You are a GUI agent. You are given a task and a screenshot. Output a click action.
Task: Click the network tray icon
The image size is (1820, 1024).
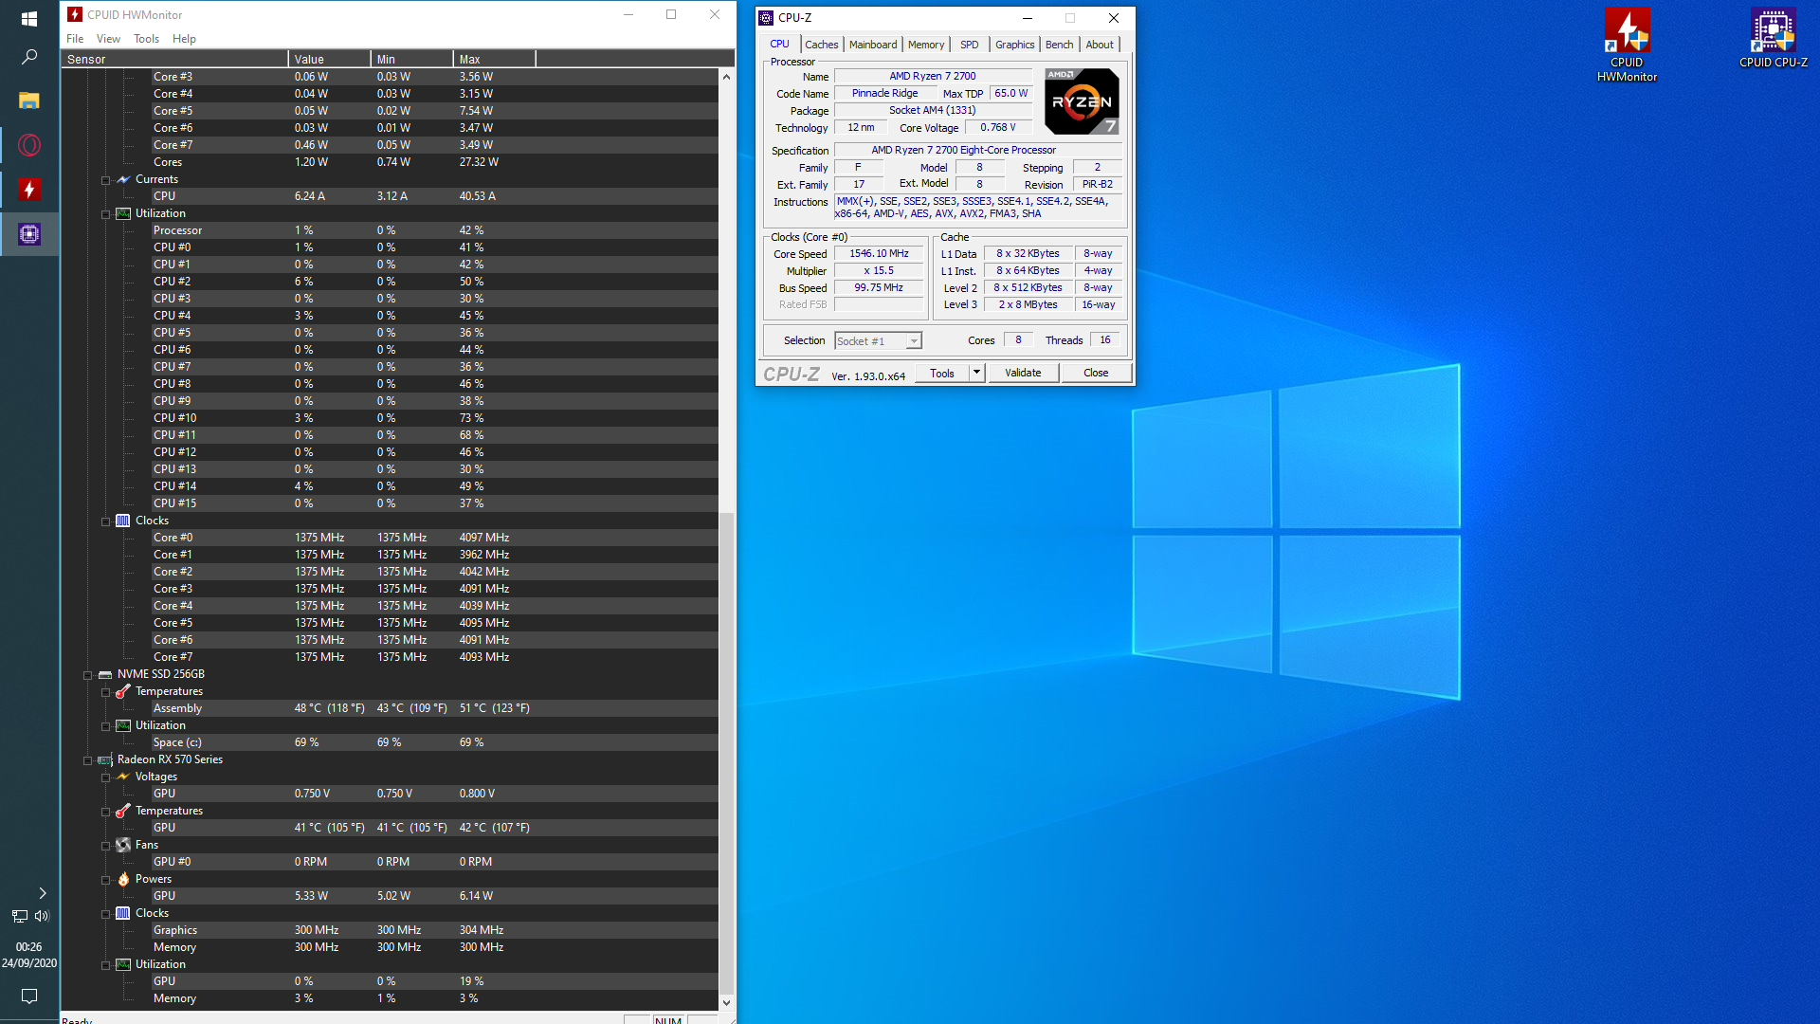(19, 916)
